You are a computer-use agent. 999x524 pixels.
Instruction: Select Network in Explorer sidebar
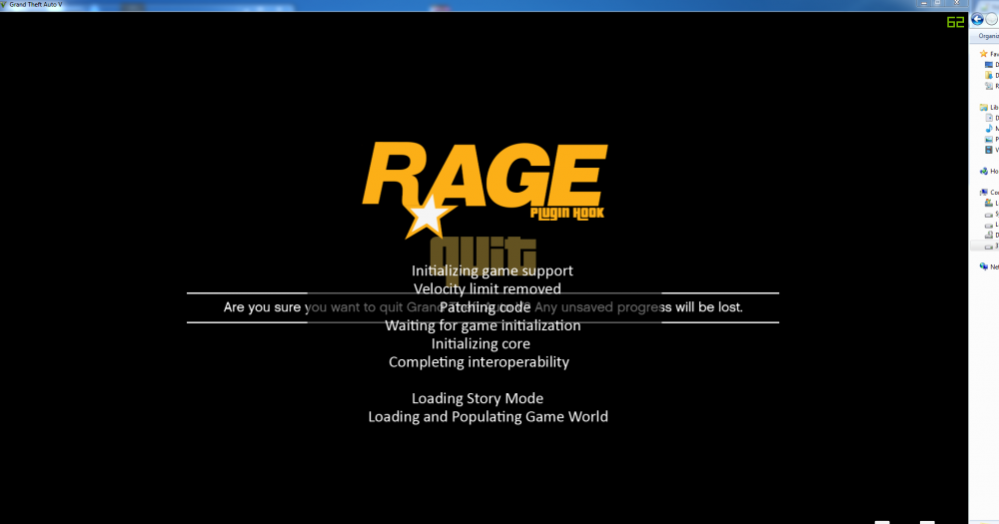tap(989, 266)
